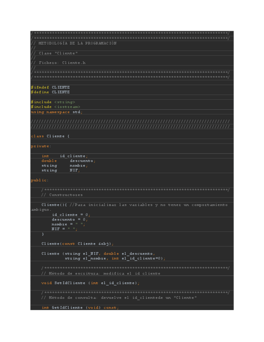Click the "METODOLOGÍA DE LA PROGRAMACIÓN" comment line
Screen dimensions: 264x342
click(x=74, y=43)
